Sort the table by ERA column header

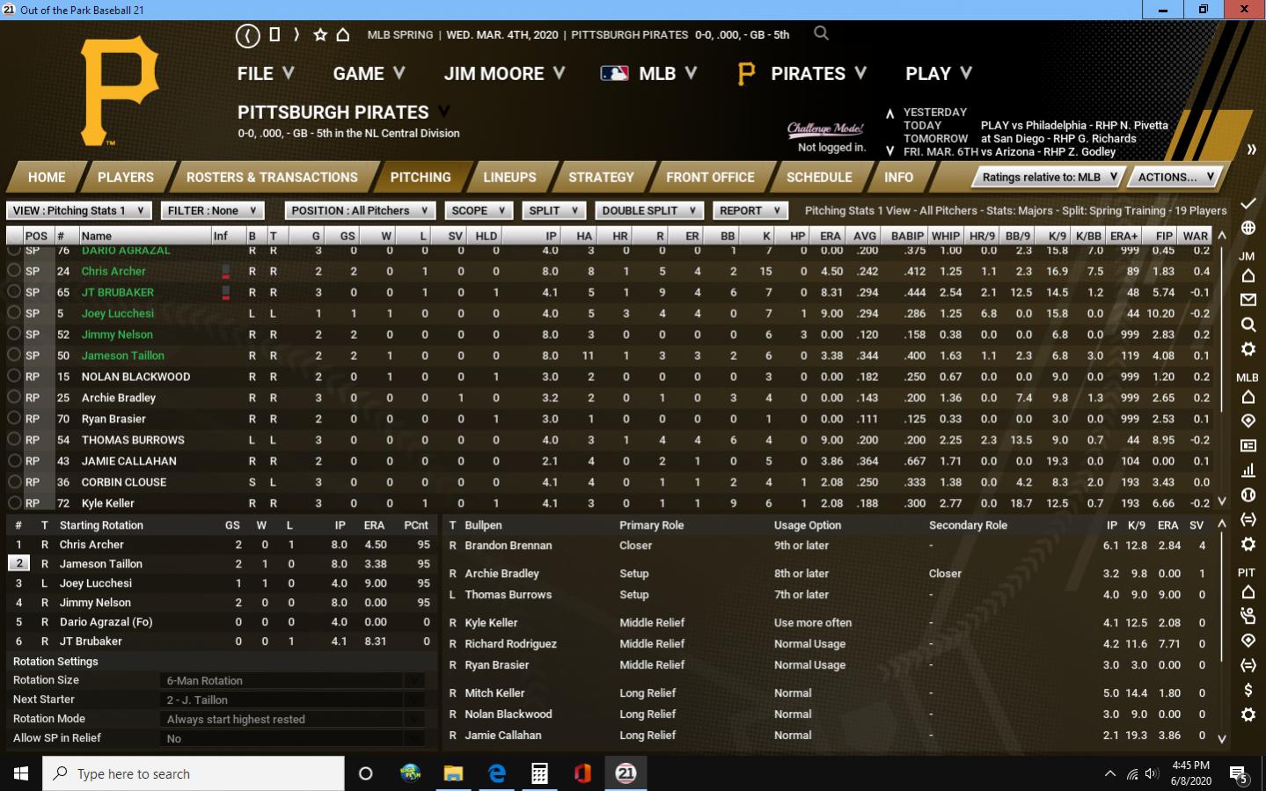[830, 236]
